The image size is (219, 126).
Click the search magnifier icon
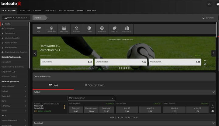click(203, 18)
